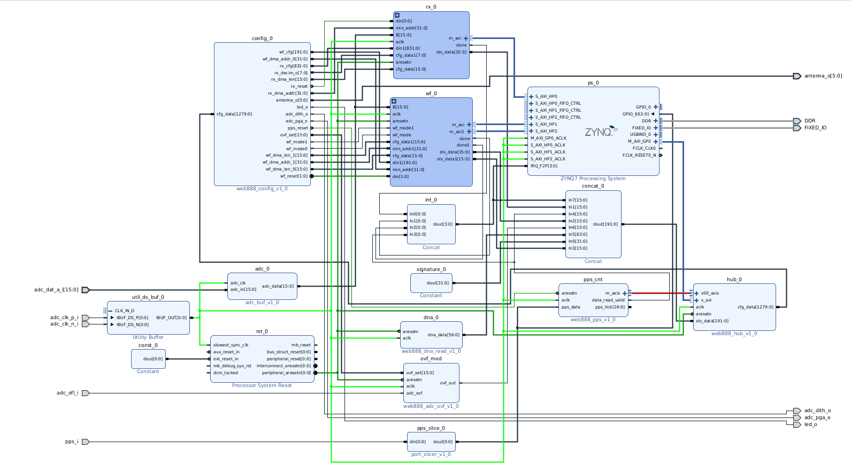Select the signature_0 Constant block
The height and width of the screenshot is (464, 851).
coord(431,283)
